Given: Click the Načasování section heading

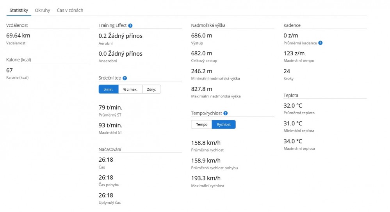Looking at the screenshot, I should click(110, 149).
